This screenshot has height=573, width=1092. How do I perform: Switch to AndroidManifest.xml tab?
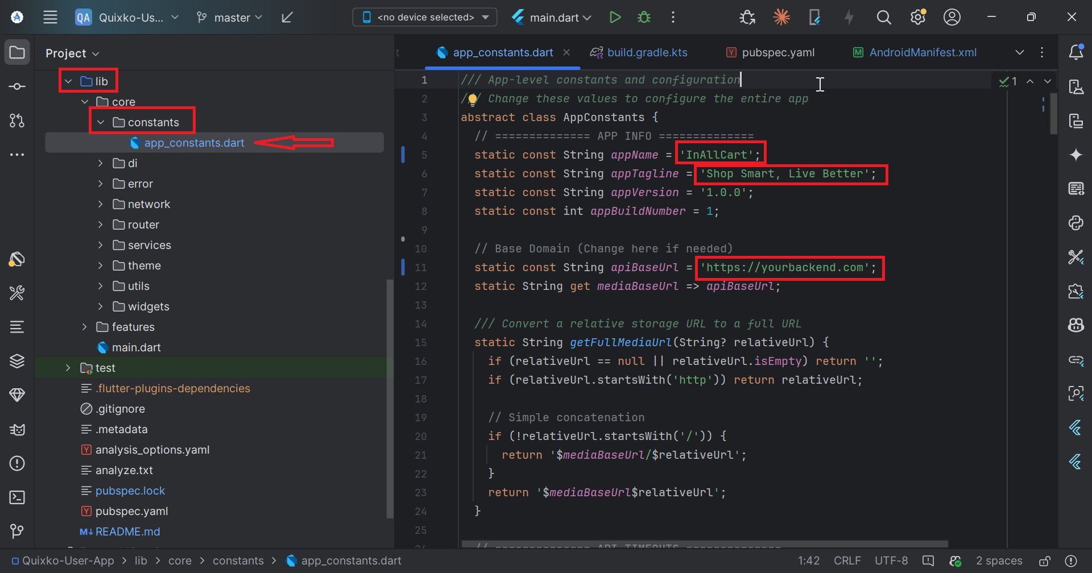pyautogui.click(x=915, y=52)
